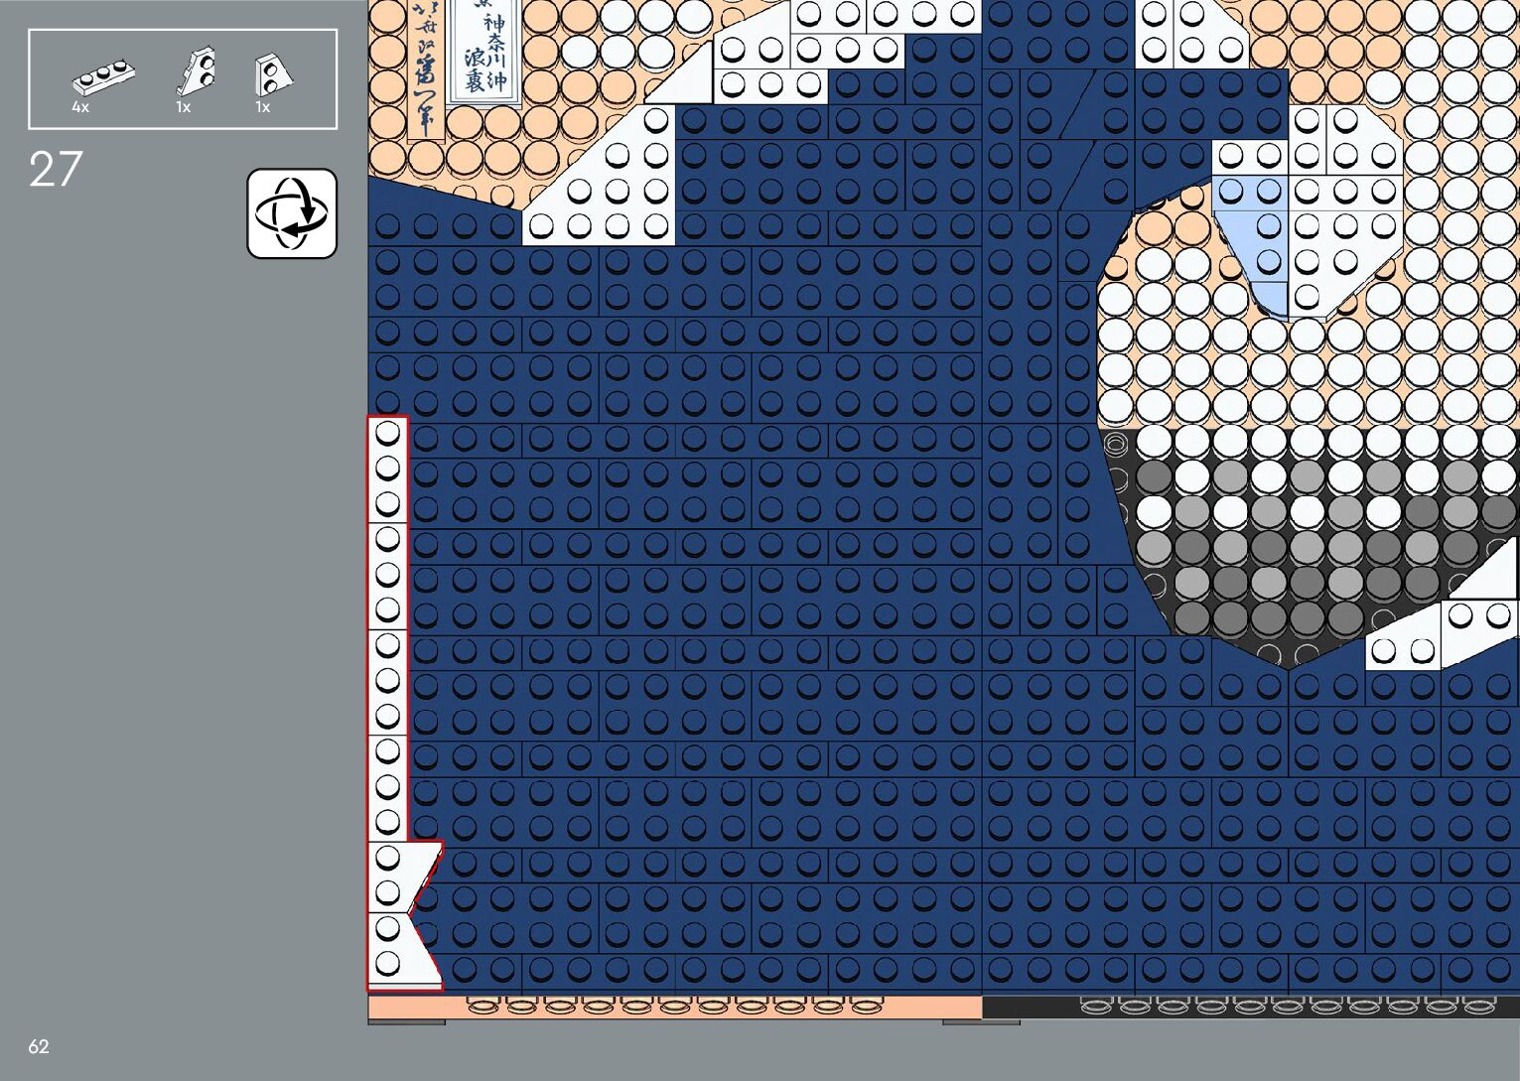Click page number 62

point(39,1046)
